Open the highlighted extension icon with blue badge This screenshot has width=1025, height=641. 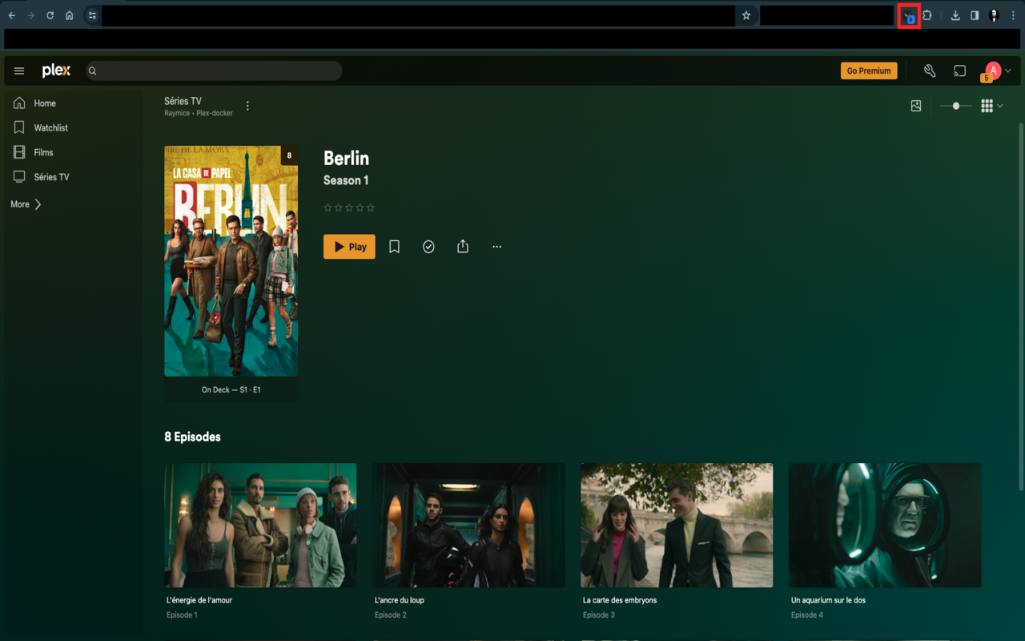click(909, 16)
